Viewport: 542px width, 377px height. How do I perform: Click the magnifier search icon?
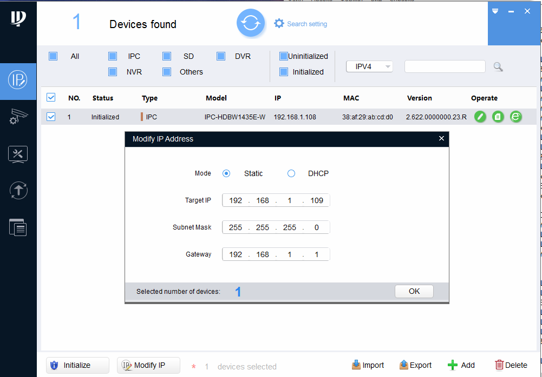pos(498,66)
